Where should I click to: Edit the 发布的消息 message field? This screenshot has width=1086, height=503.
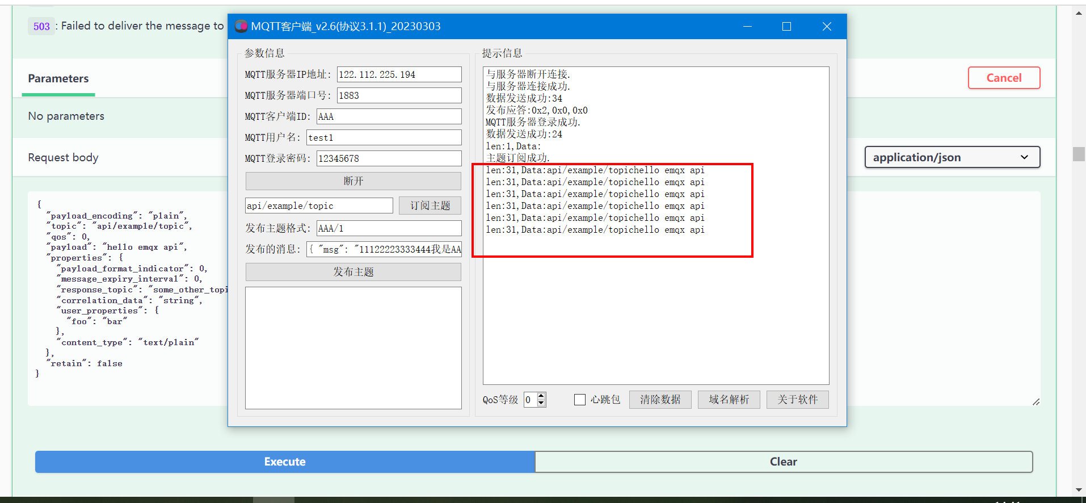[384, 249]
